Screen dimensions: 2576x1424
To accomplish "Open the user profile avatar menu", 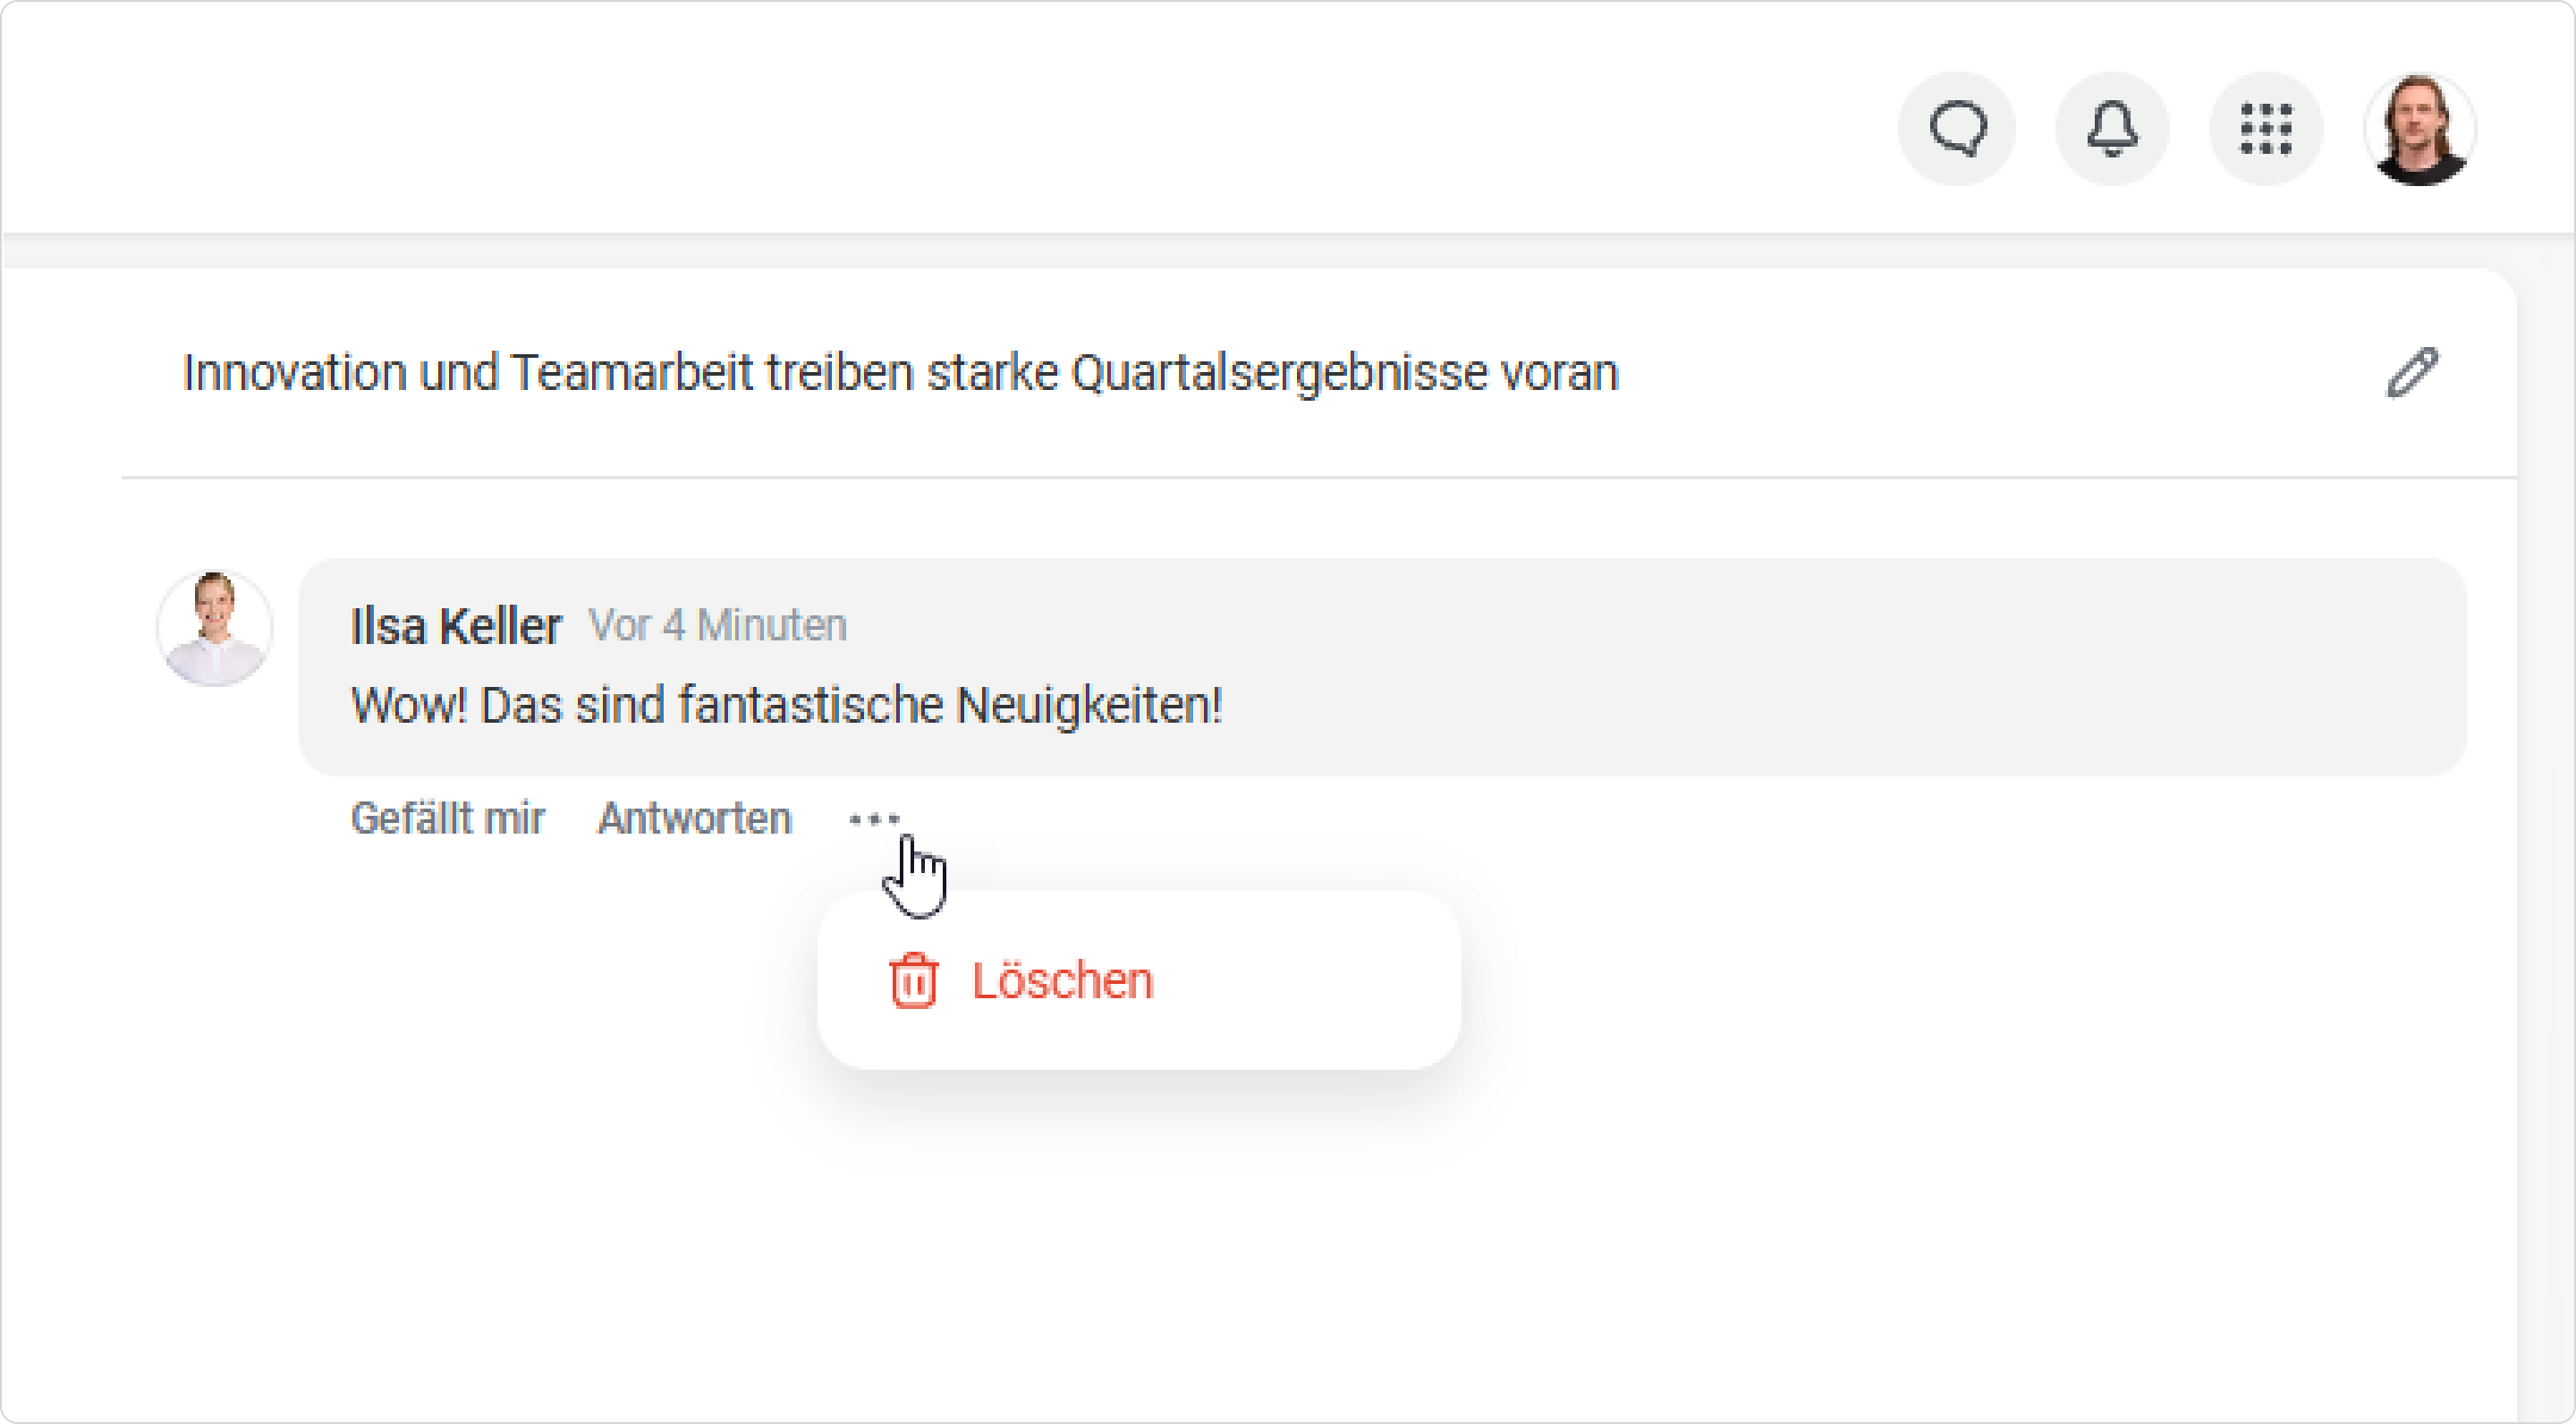I will tap(2419, 129).
